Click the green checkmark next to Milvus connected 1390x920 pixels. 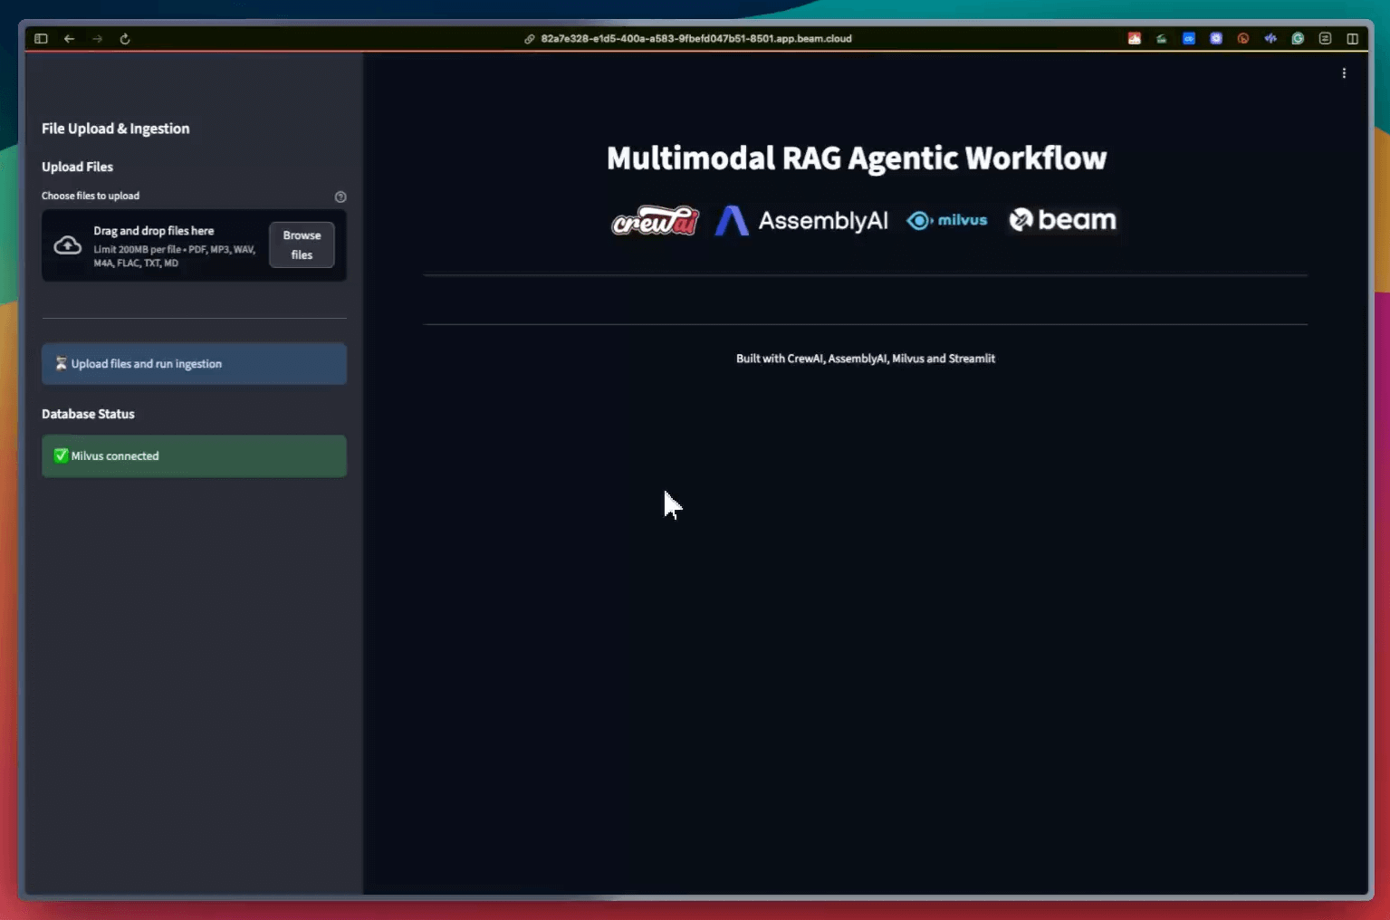[62, 455]
